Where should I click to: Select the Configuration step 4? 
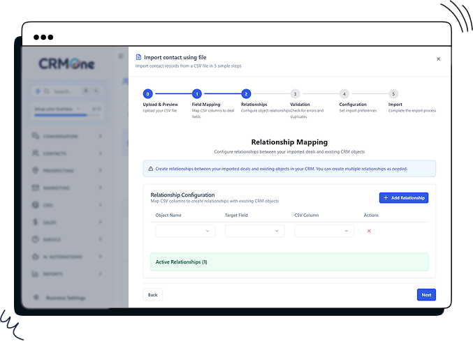[344, 93]
